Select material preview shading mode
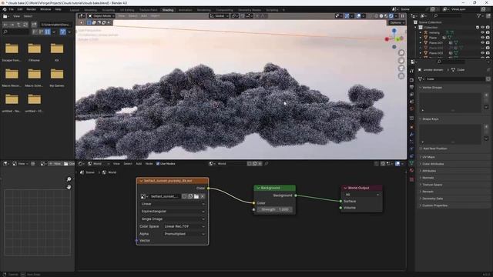The height and width of the screenshot is (277, 493). click(387, 15)
